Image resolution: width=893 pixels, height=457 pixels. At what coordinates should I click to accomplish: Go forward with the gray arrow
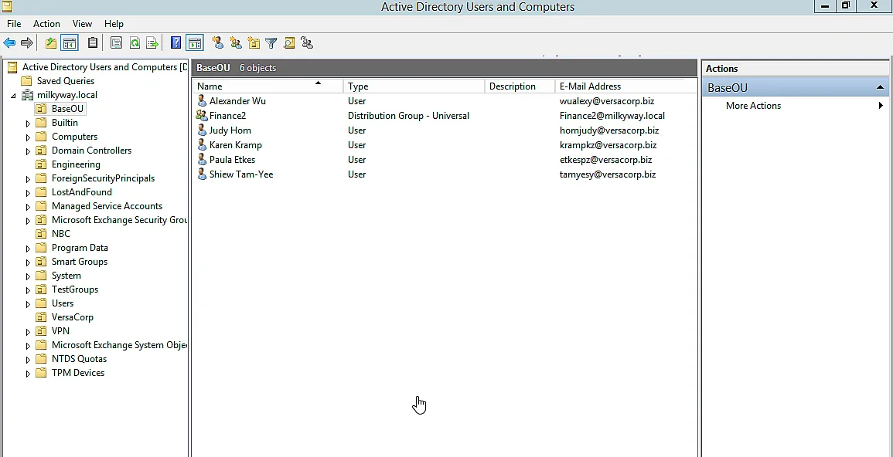[x=26, y=43]
